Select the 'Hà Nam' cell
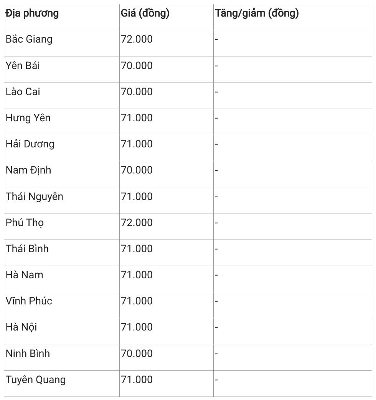 click(25, 275)
